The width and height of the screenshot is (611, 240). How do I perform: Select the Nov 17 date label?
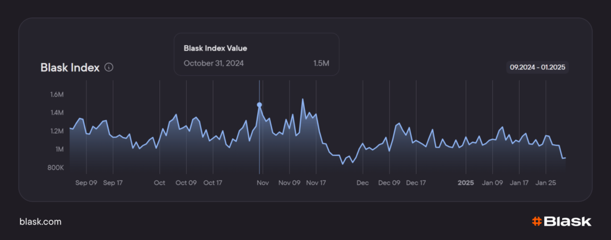click(x=316, y=183)
